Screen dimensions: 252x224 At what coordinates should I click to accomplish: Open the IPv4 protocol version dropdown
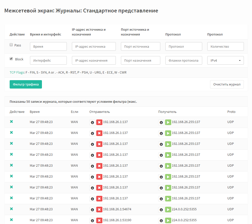tap(226, 60)
